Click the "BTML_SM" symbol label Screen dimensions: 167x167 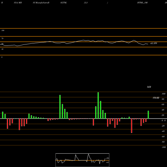[x=142, y=3]
